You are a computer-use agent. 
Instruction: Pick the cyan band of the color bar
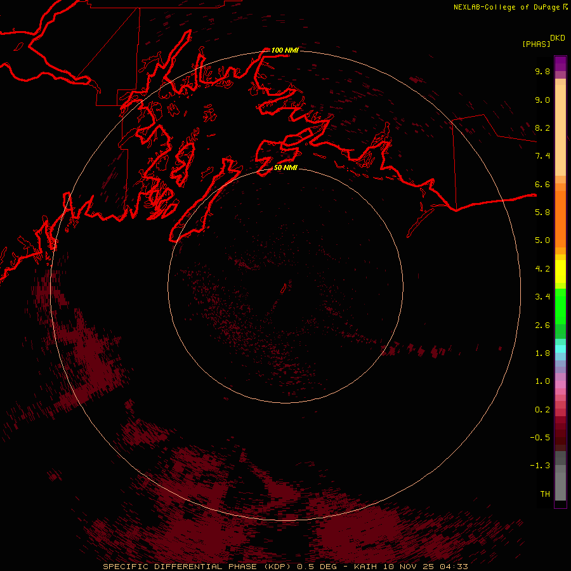tap(560, 348)
